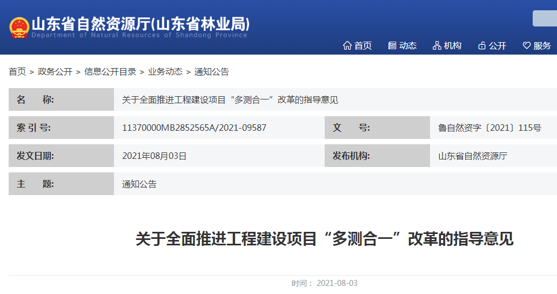Image resolution: width=557 pixels, height=294 pixels.
Task: Go to 信息公开目录 in the breadcrumb
Action: point(110,72)
